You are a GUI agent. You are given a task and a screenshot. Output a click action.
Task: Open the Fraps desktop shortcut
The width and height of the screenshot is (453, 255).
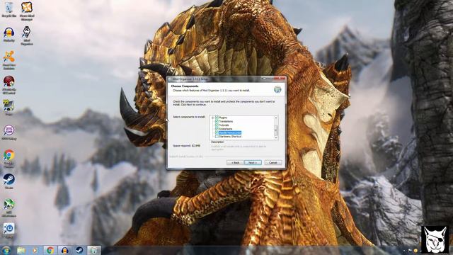pyautogui.click(x=9, y=107)
